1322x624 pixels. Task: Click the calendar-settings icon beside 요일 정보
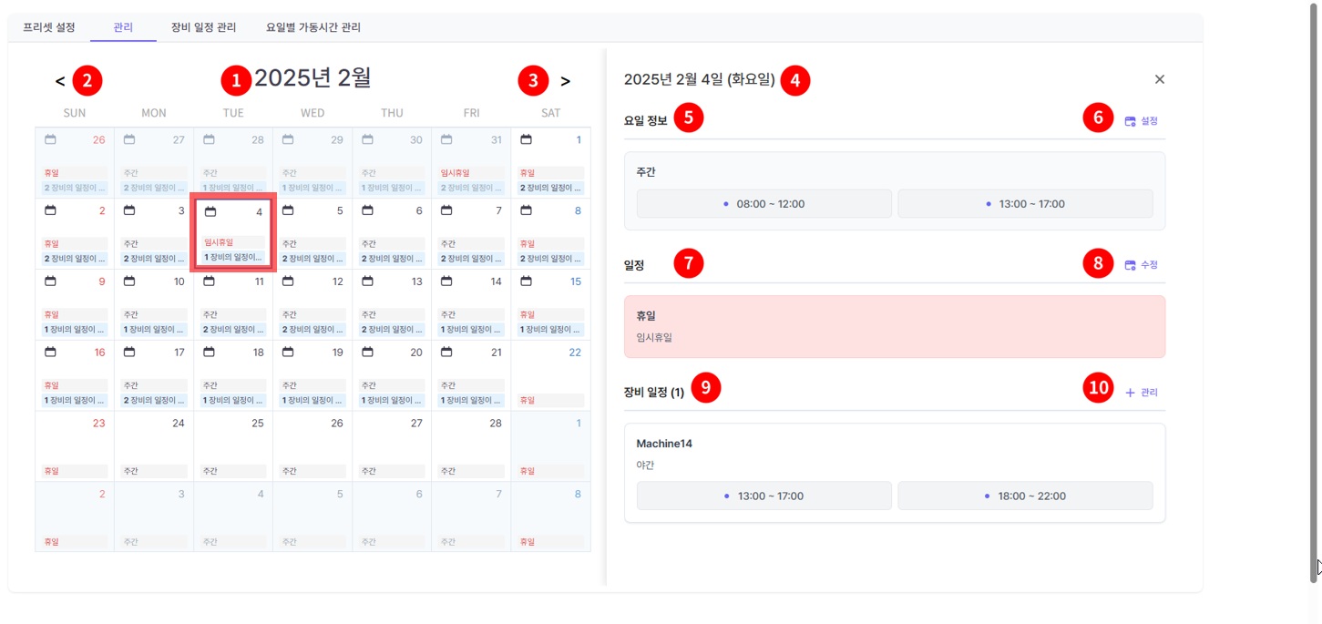[x=1130, y=119]
